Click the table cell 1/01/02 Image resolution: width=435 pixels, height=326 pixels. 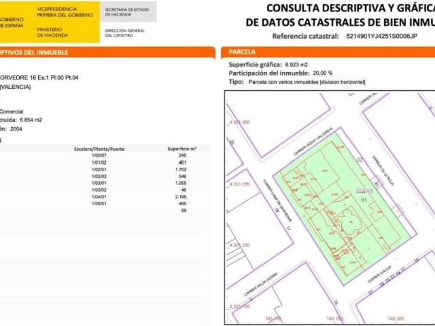point(99,162)
